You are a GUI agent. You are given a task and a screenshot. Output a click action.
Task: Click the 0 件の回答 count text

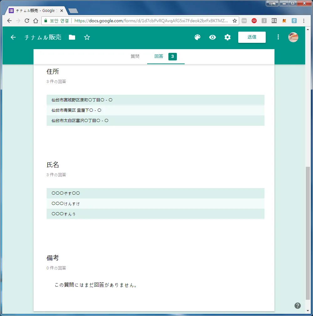[x=56, y=268]
